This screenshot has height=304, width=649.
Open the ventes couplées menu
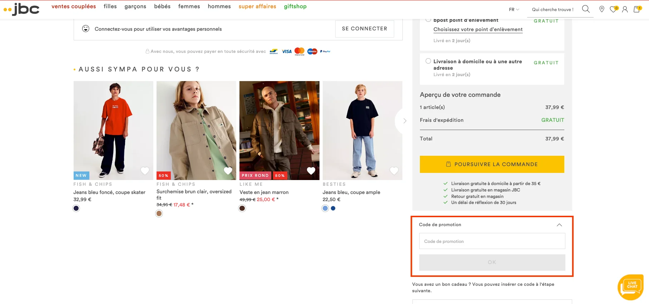[74, 6]
